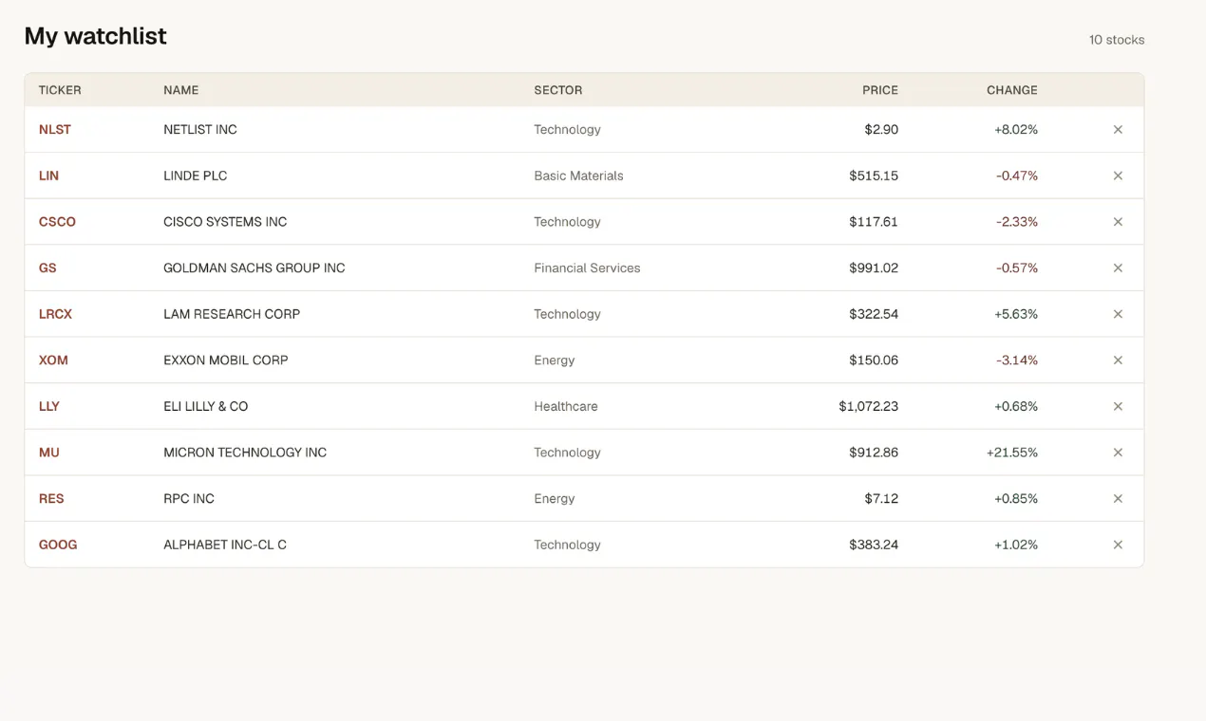
Task: Click the CSCO ticker symbol
Action: coord(57,222)
